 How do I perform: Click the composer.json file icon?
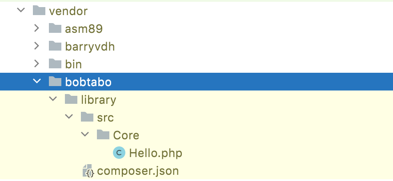pyautogui.click(x=88, y=171)
